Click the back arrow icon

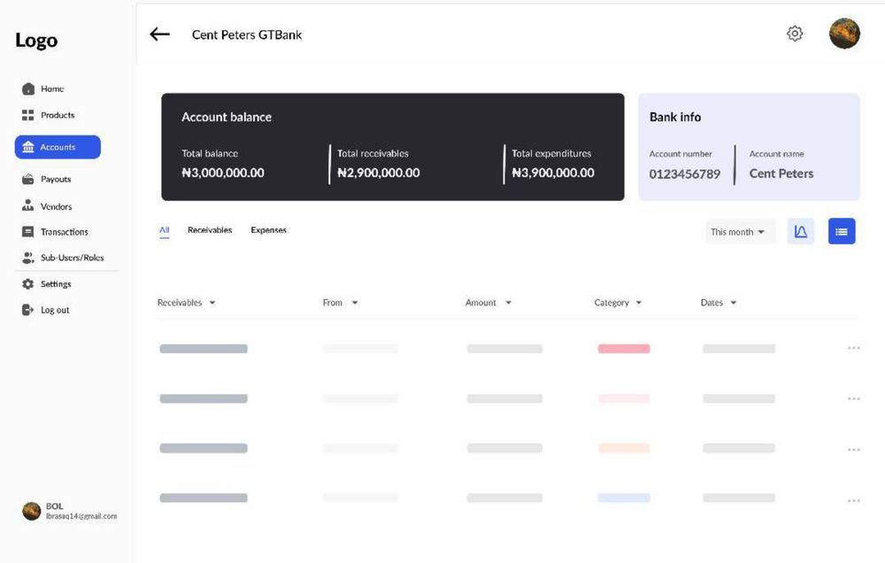159,35
